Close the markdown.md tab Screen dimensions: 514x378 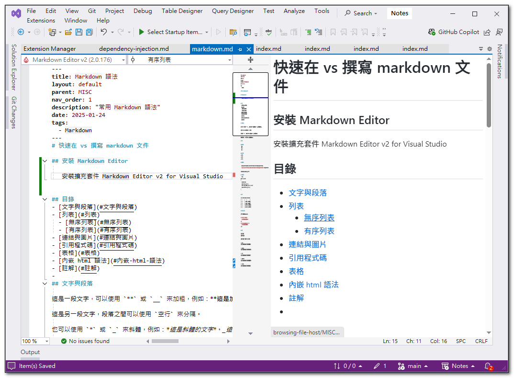click(x=249, y=49)
